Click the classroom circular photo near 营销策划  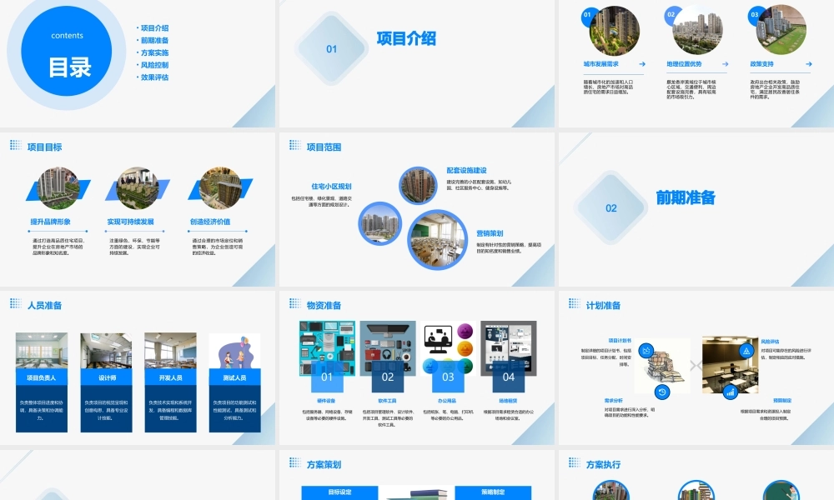tap(437, 240)
